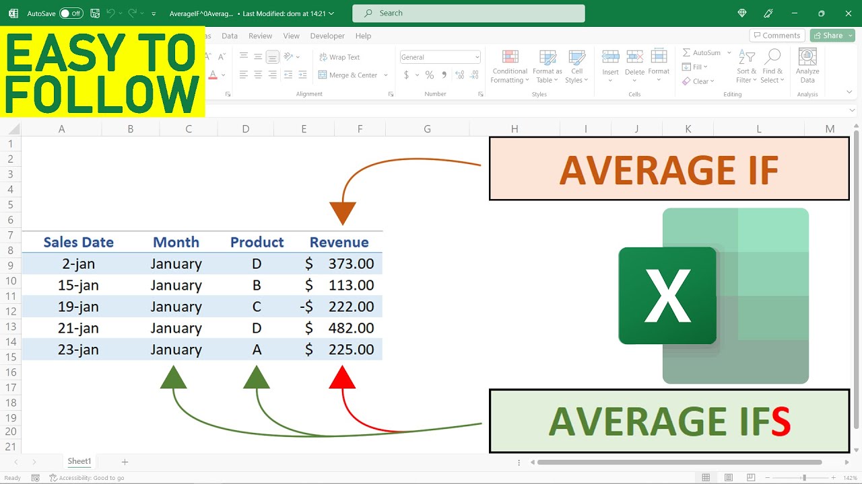Open Sort & Filter menu

(x=747, y=67)
